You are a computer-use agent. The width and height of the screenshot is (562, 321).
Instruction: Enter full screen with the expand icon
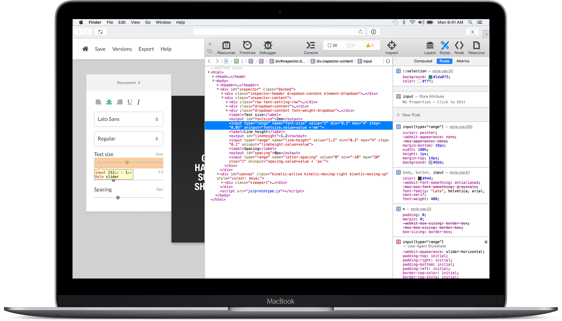tap(101, 32)
